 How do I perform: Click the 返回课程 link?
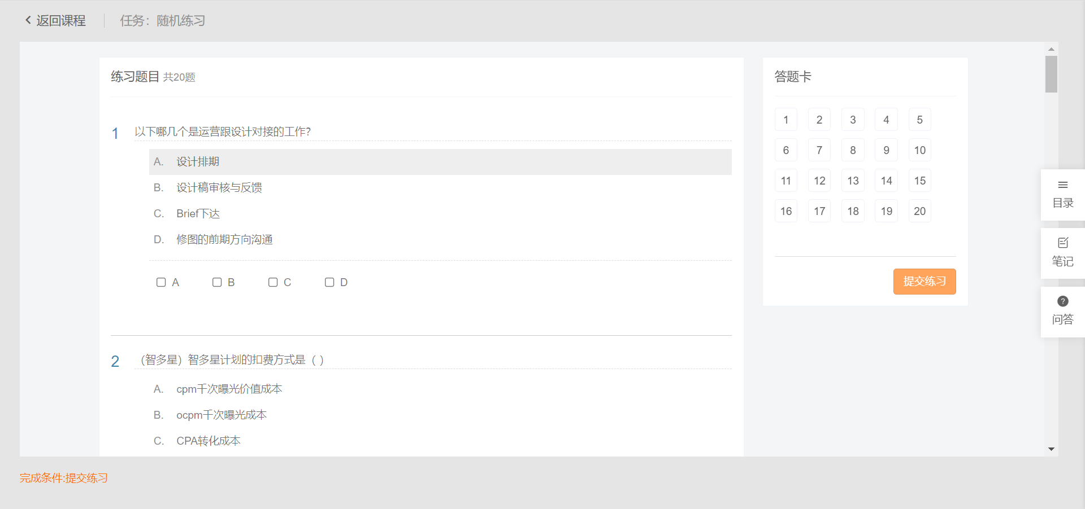[61, 21]
